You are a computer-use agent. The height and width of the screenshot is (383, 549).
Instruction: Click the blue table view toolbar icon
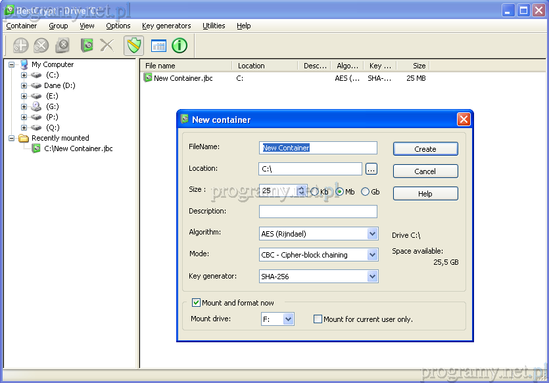tap(158, 45)
